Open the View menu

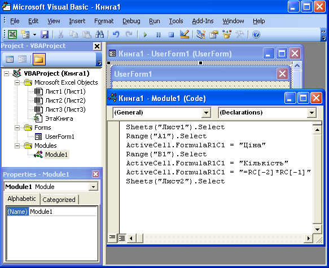pos(54,21)
